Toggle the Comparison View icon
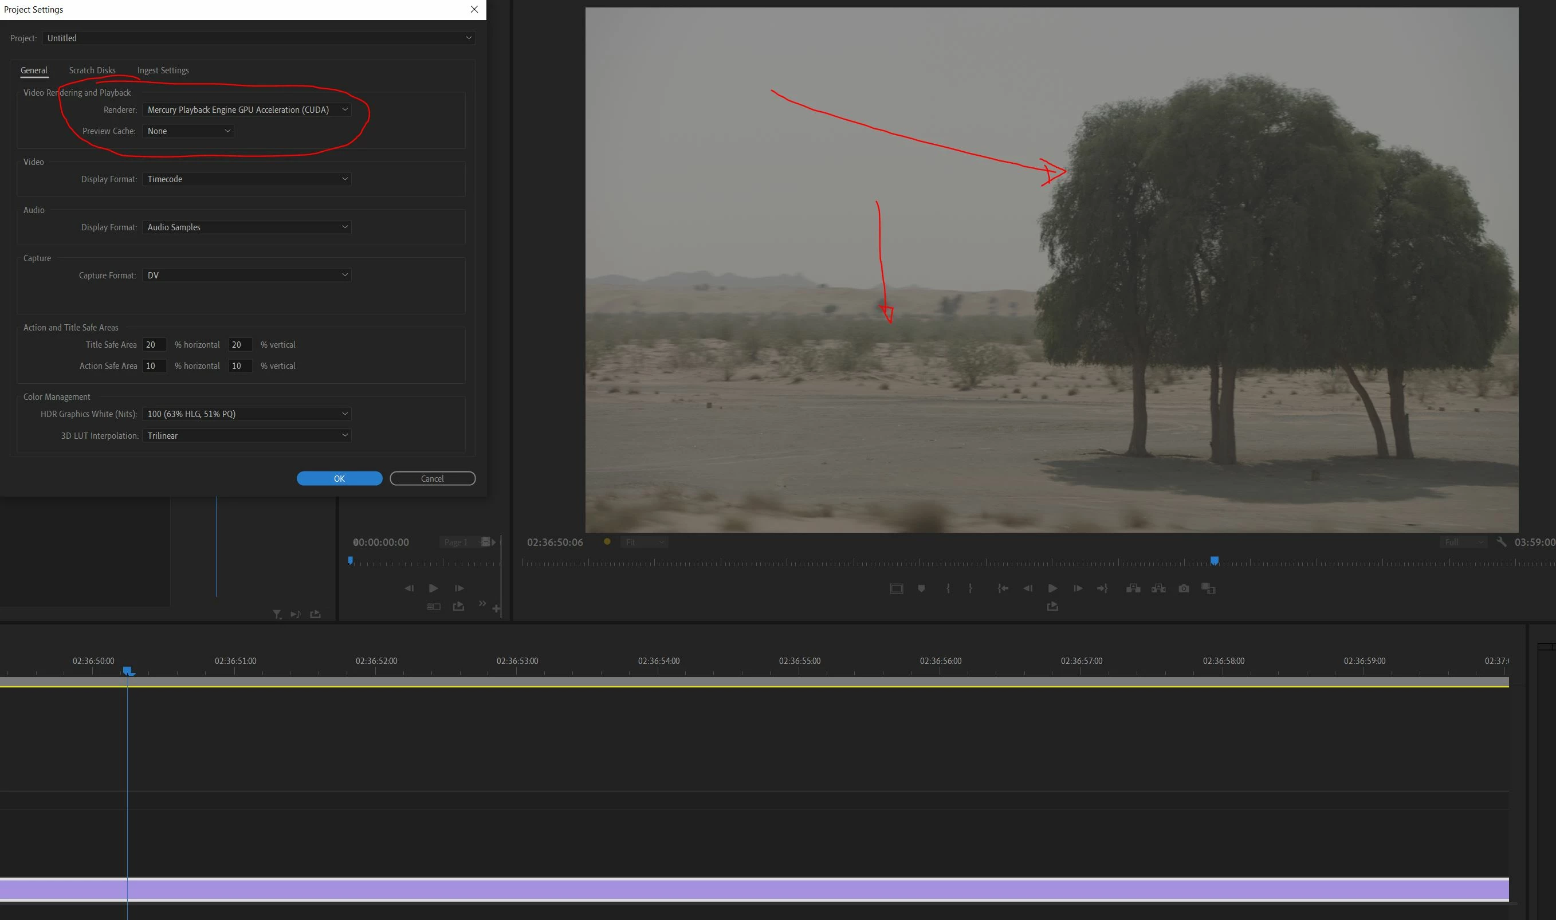The image size is (1556, 920). coord(1208,588)
